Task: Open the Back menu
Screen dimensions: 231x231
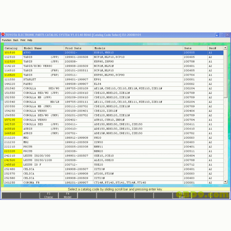Action: pos(16,40)
